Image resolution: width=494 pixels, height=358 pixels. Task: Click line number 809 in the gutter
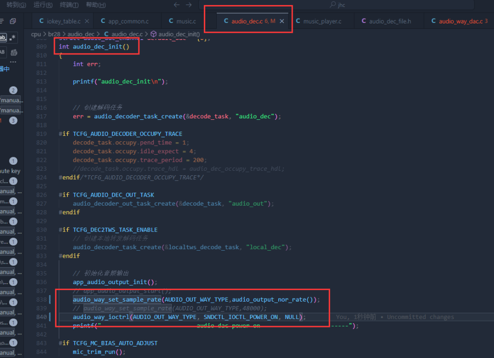(x=41, y=46)
